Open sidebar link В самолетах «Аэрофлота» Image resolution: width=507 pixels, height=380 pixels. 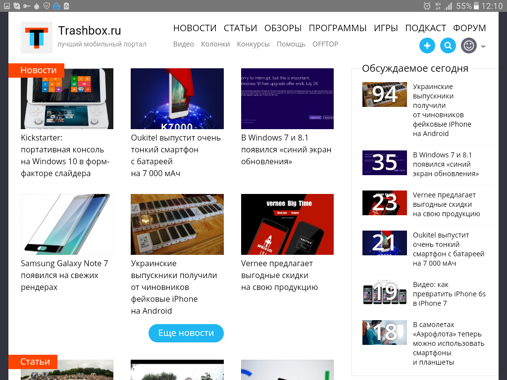click(449, 343)
